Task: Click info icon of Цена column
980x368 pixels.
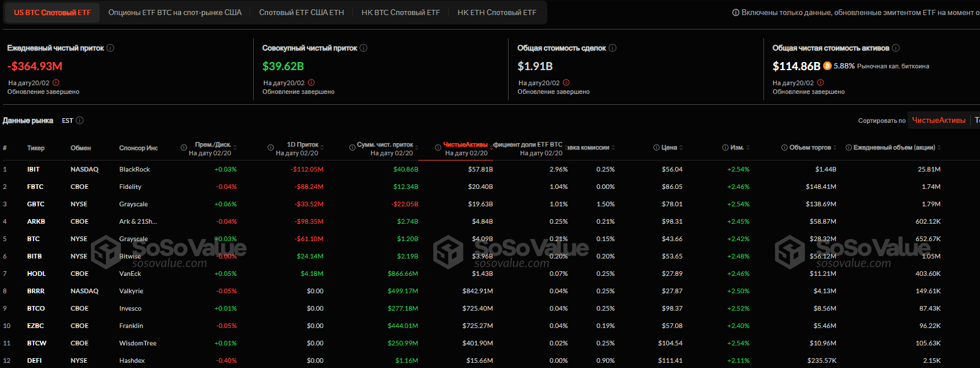Action: pos(656,148)
